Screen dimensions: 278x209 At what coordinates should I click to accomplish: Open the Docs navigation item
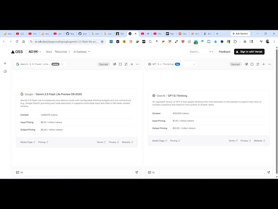49,52
